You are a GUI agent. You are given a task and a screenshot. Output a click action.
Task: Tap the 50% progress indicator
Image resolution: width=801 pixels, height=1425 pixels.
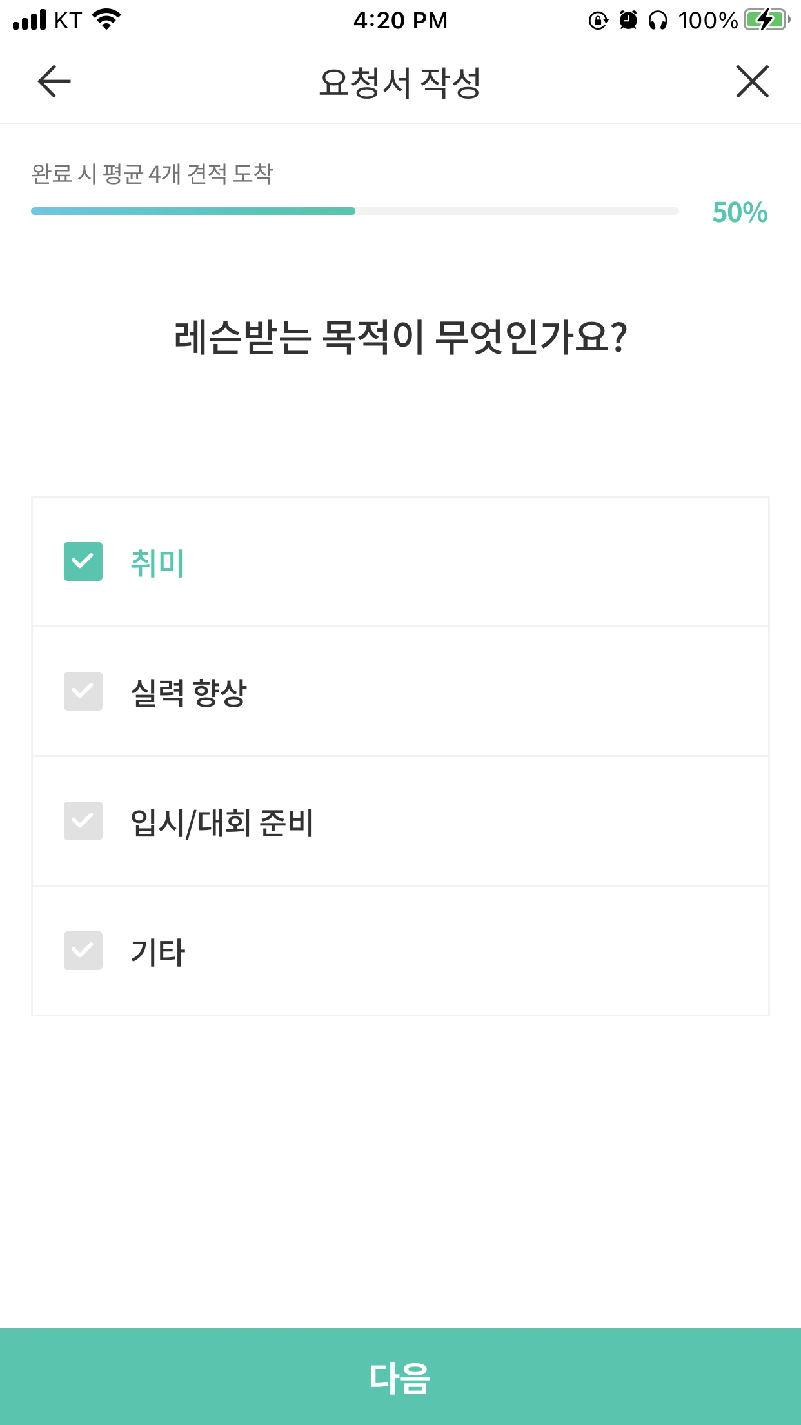pos(740,212)
